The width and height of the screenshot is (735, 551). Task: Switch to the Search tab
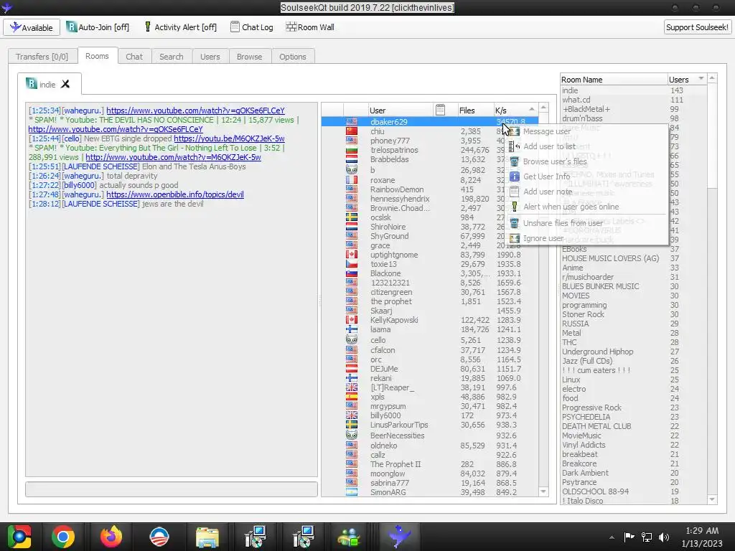point(171,56)
